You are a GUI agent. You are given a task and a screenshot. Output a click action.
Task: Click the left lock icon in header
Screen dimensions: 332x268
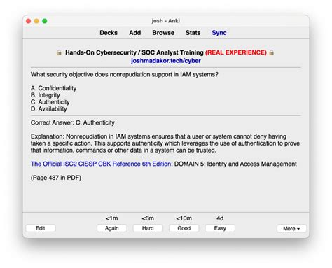tap(59, 52)
